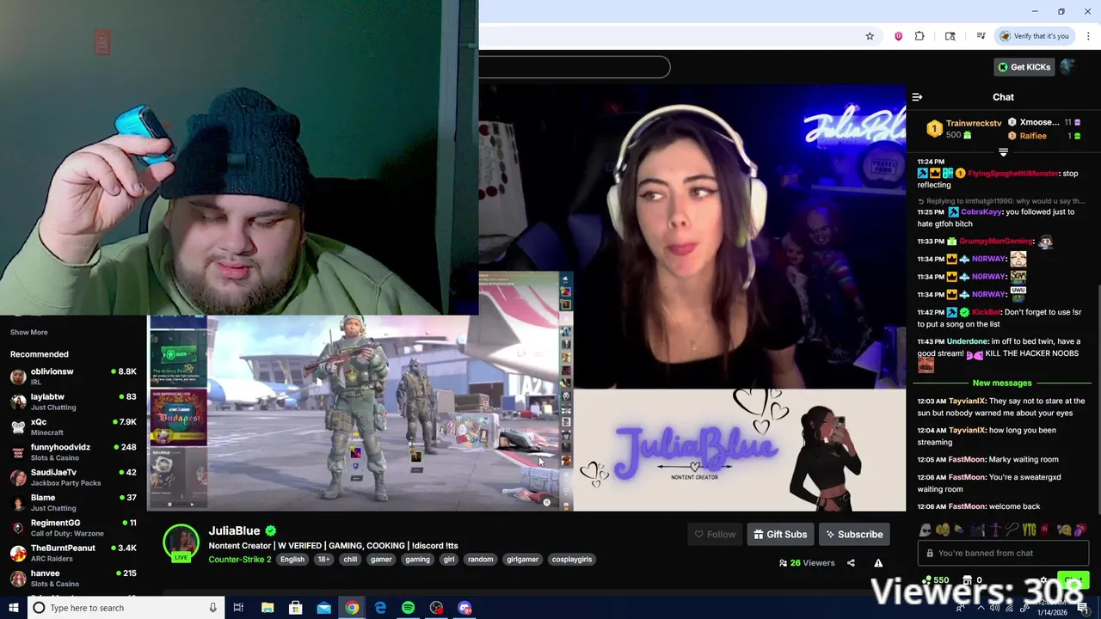Image resolution: width=1101 pixels, height=619 pixels.
Task: Open the Chrome extensions puzzle icon
Action: (920, 36)
